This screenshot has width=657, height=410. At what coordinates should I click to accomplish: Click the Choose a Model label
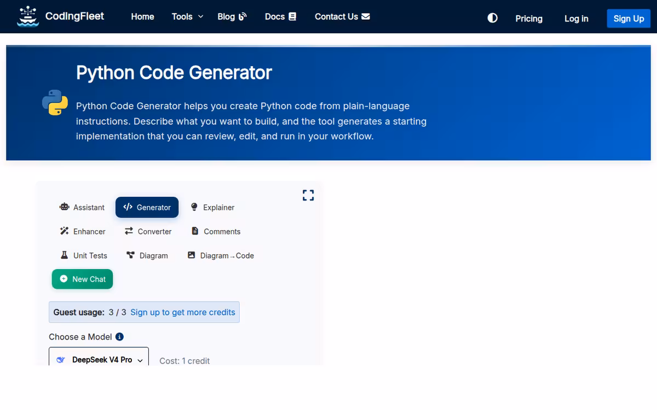point(80,337)
